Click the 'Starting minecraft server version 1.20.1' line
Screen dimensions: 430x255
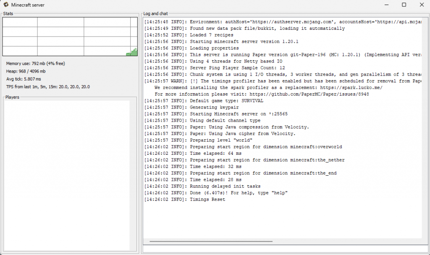tap(221, 42)
